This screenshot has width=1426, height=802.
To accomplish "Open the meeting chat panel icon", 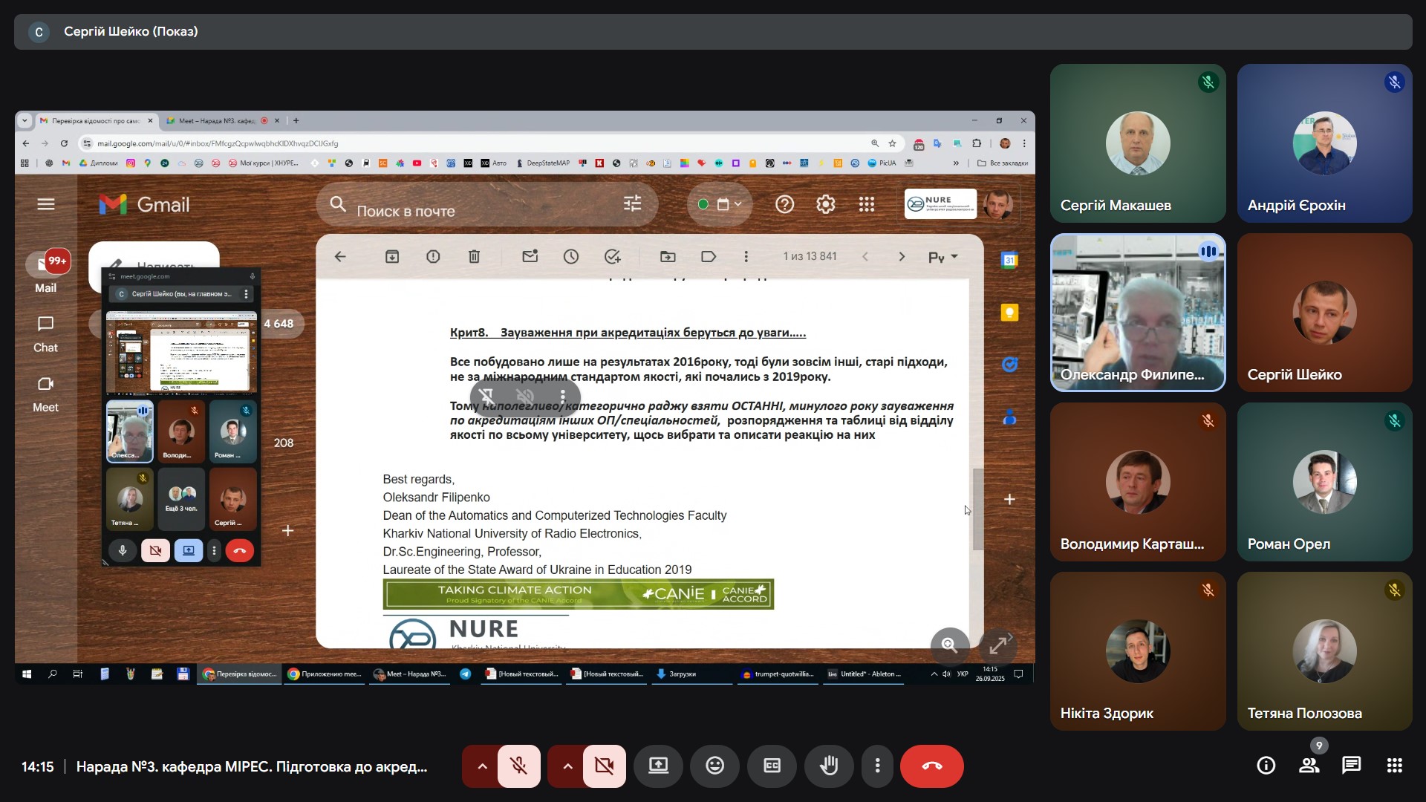I will [1351, 766].
